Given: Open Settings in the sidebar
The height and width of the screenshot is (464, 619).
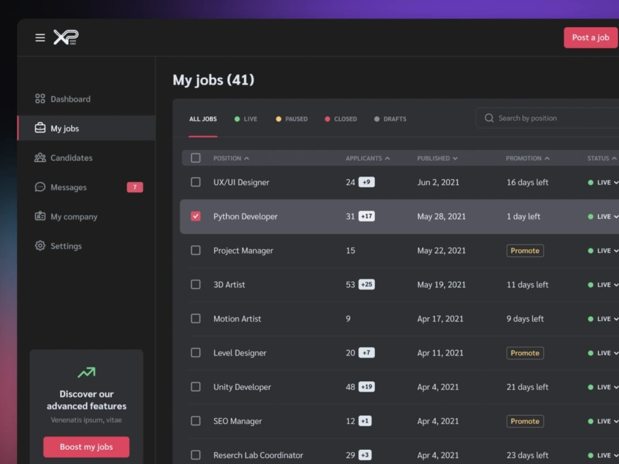Looking at the screenshot, I should tap(87, 246).
